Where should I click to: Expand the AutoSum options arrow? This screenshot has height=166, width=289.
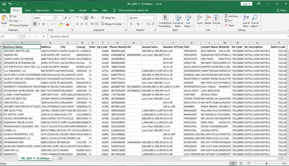(240, 16)
